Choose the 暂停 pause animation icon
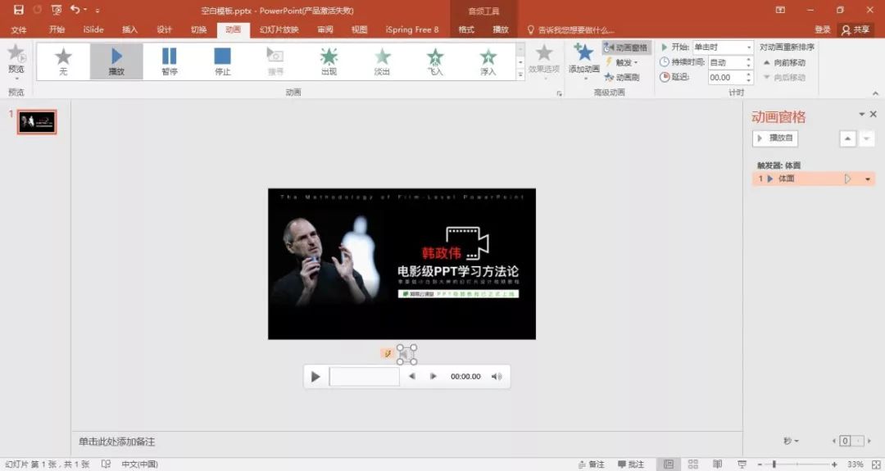The height and width of the screenshot is (471, 885). click(170, 61)
